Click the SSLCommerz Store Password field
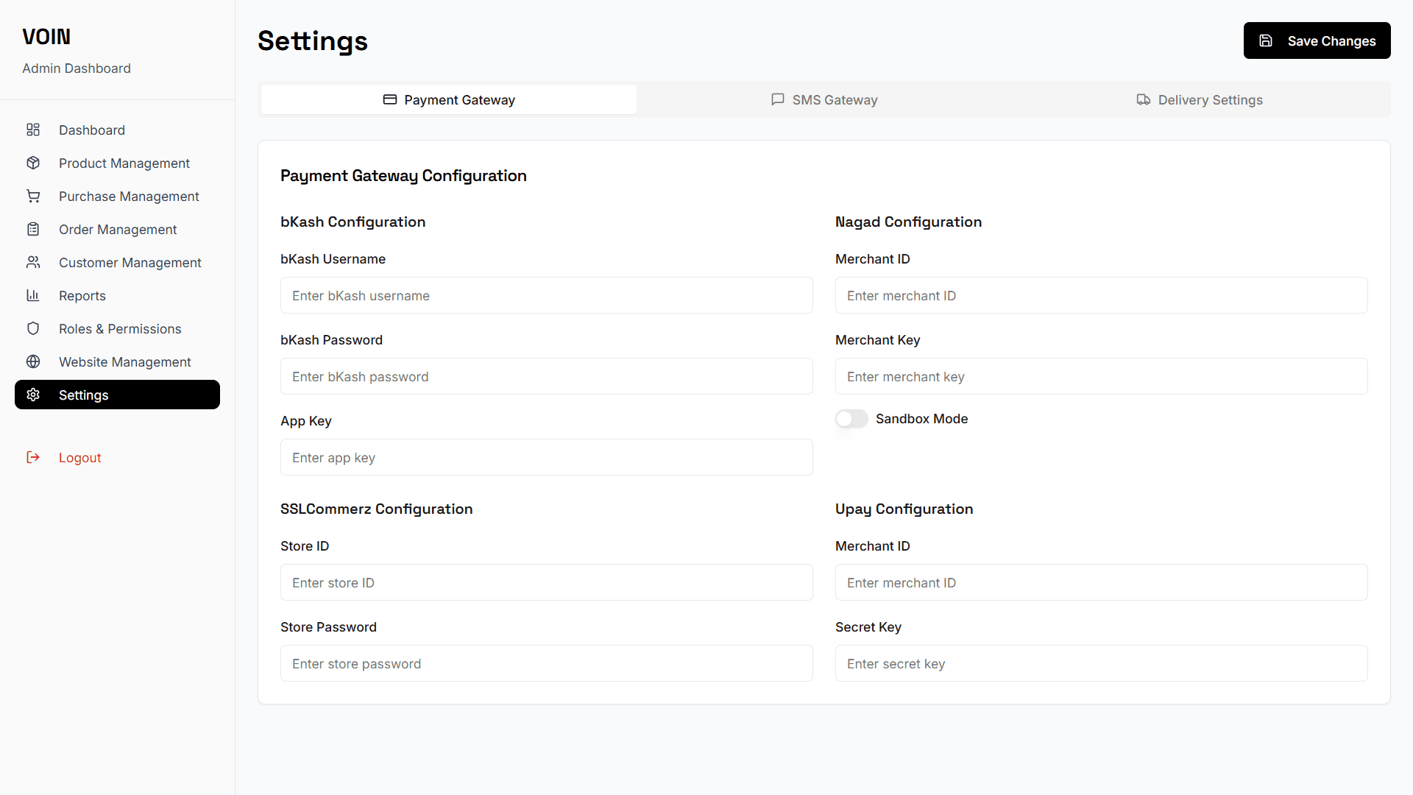The image size is (1413, 795). point(546,664)
